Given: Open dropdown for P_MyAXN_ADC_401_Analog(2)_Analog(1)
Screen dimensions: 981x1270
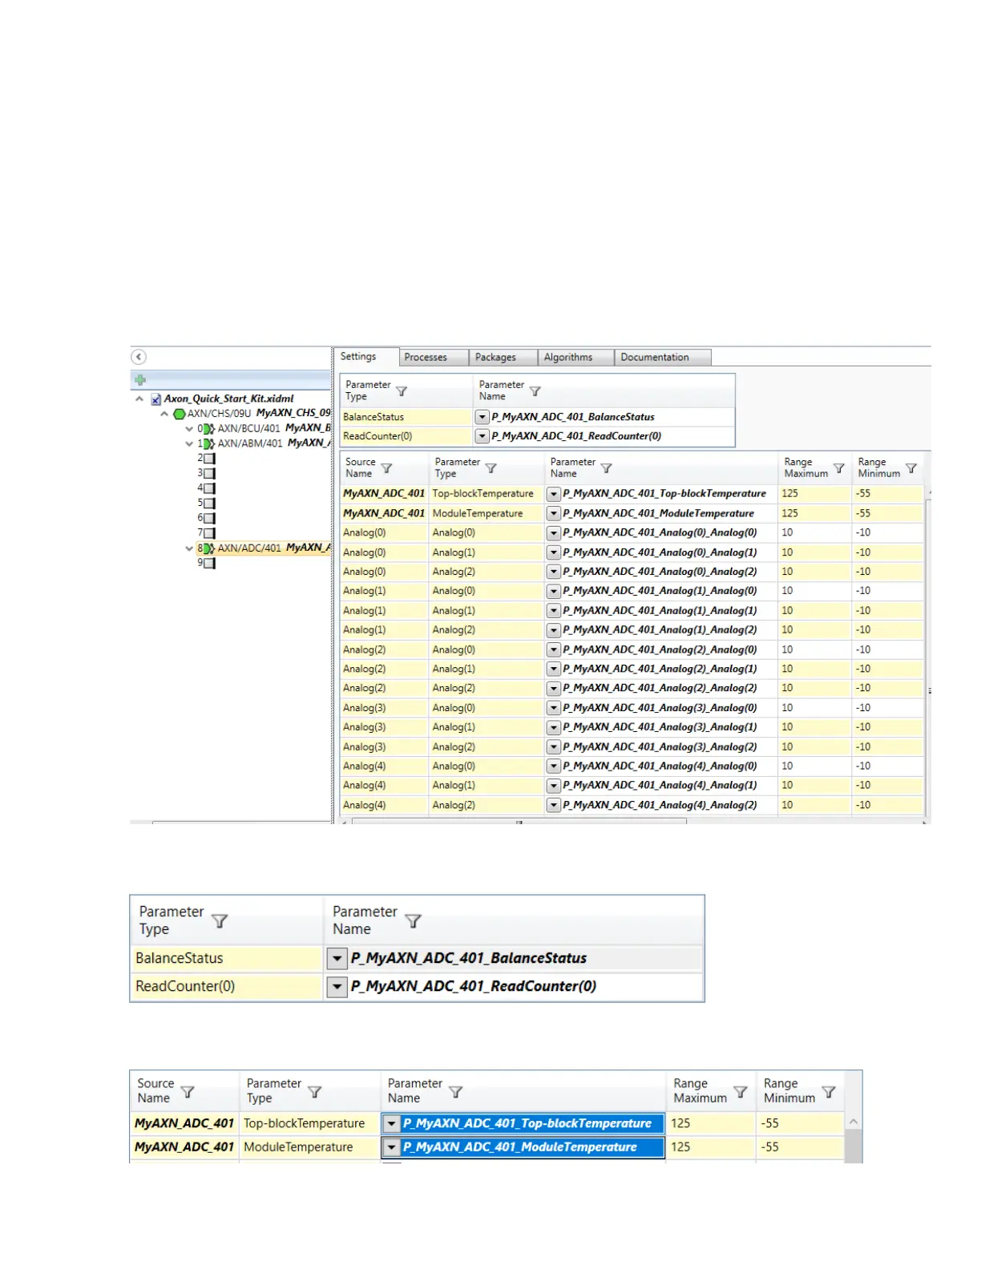Looking at the screenshot, I should (x=553, y=669).
